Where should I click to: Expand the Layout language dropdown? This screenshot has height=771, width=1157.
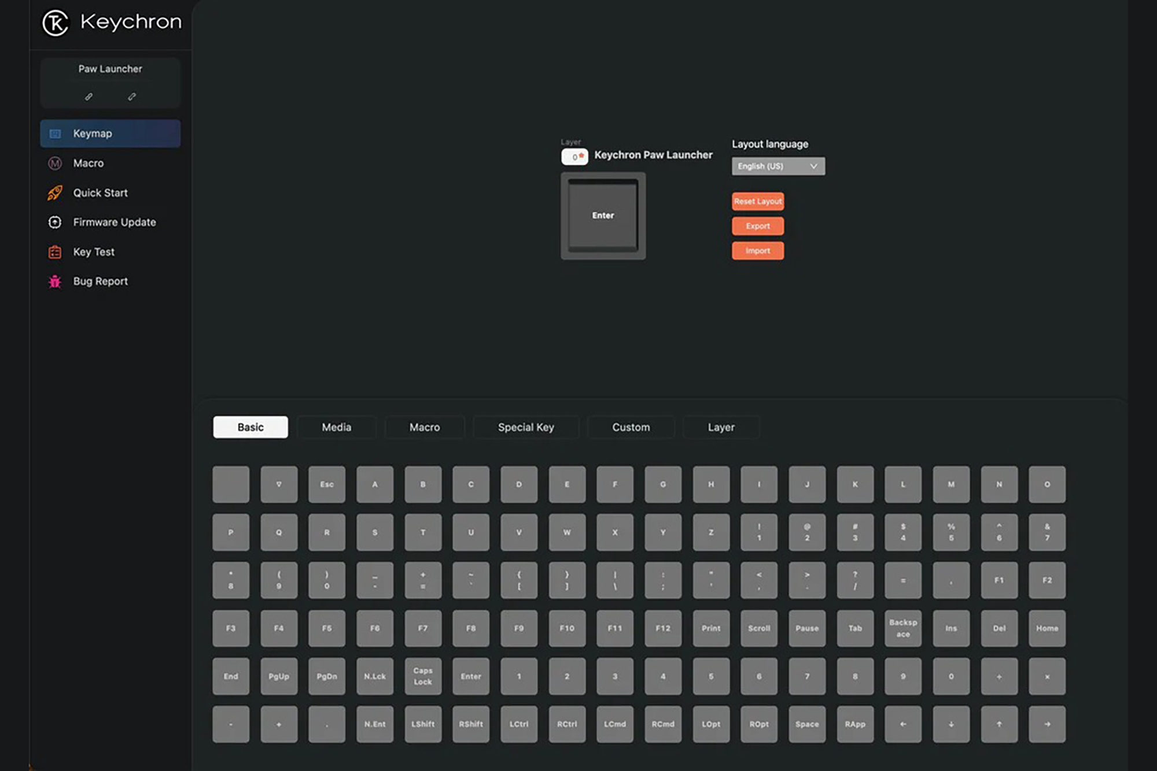tap(778, 166)
